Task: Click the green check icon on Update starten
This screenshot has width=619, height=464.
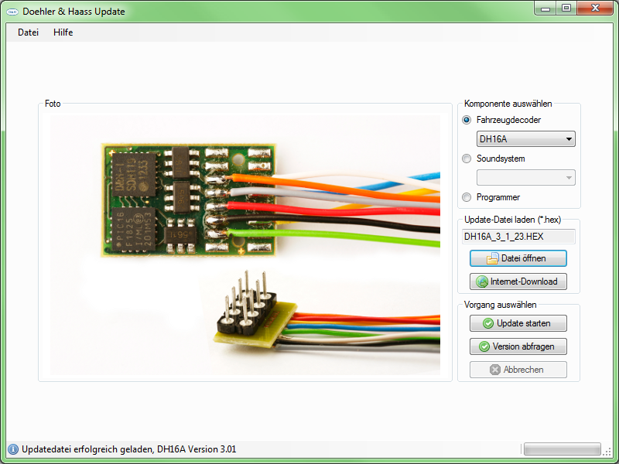Action: tap(488, 323)
